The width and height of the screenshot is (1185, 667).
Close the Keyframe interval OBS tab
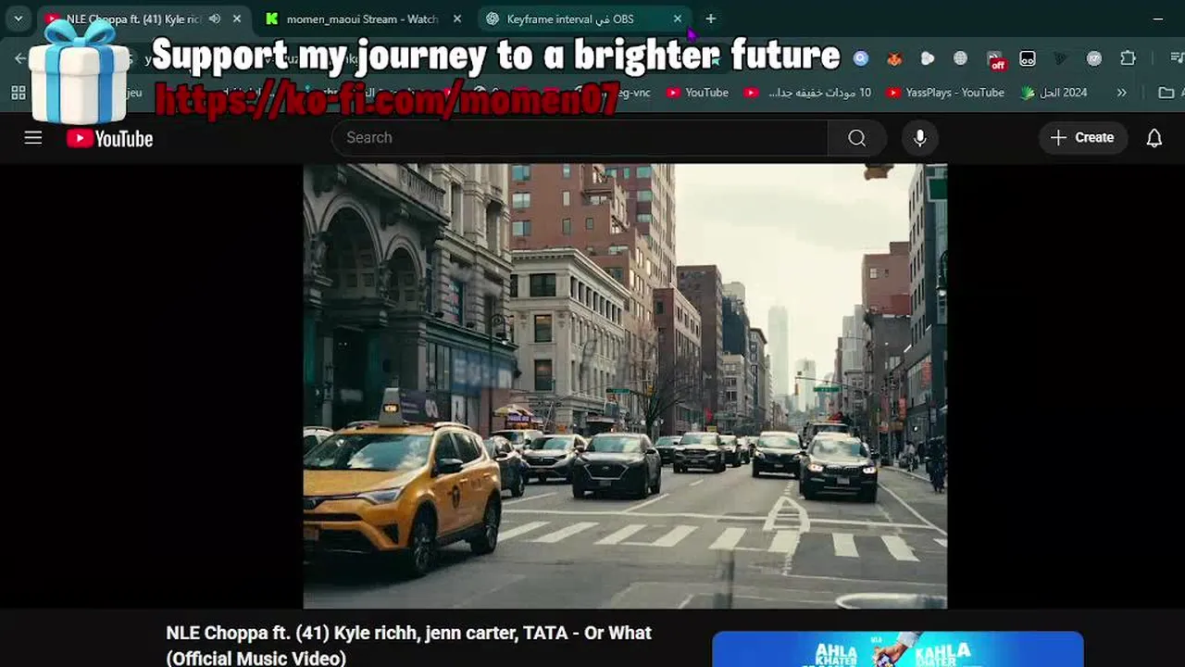click(678, 19)
